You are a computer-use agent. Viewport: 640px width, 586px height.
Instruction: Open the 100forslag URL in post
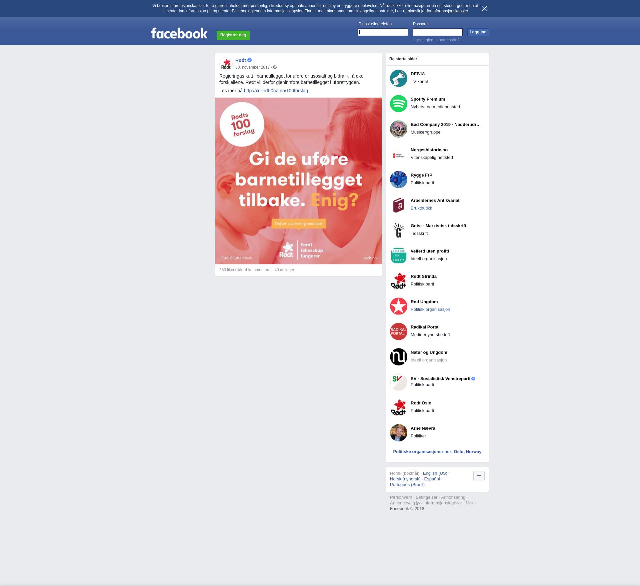(x=276, y=91)
